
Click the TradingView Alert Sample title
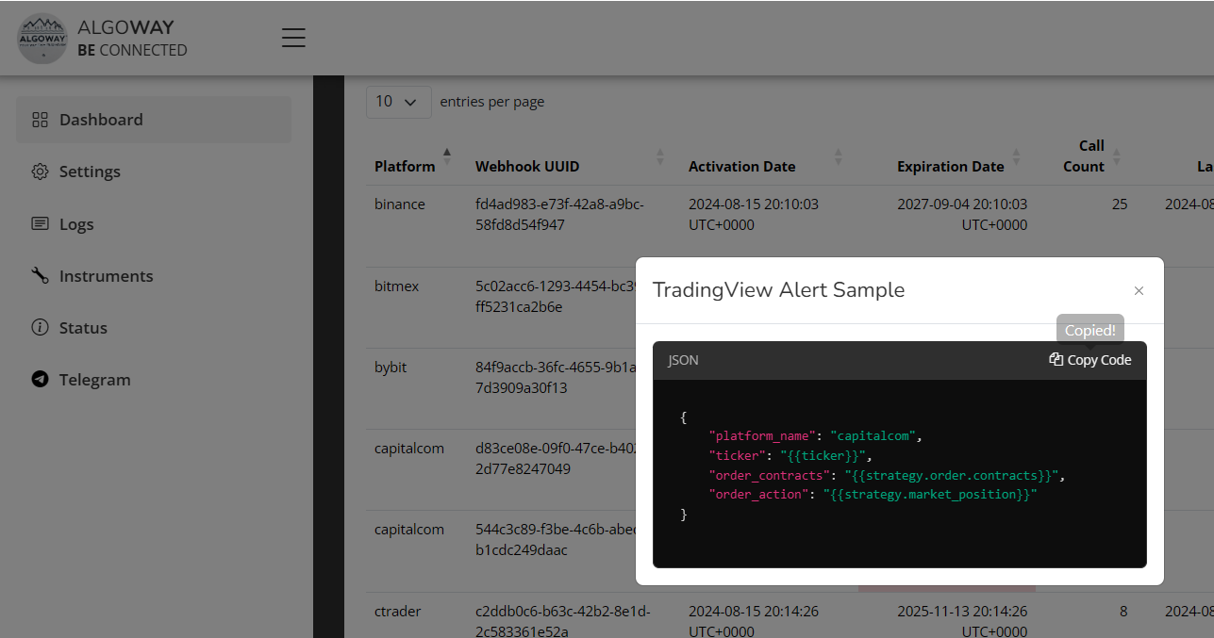[x=778, y=290]
